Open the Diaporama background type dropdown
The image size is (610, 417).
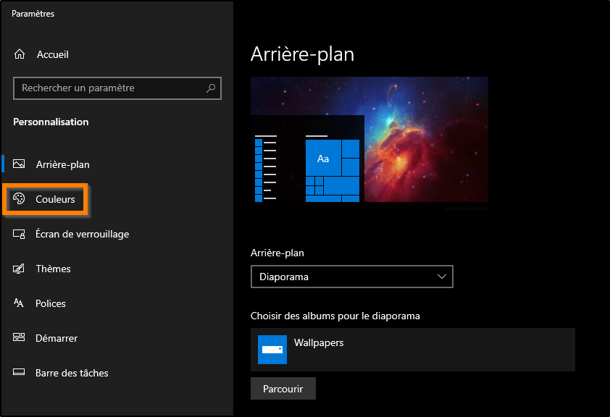pyautogui.click(x=351, y=277)
